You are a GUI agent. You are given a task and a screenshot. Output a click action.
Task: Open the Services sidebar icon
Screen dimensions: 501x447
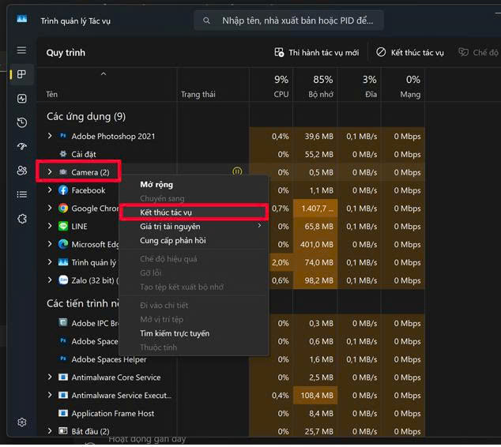21,219
